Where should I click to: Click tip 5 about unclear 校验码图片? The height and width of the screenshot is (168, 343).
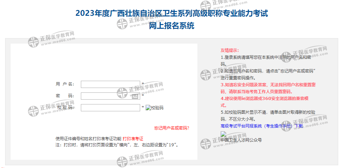pyautogui.click(x=268, y=116)
